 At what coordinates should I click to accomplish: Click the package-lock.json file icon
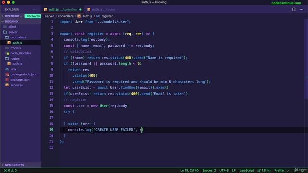pyautogui.click(x=7, y=74)
